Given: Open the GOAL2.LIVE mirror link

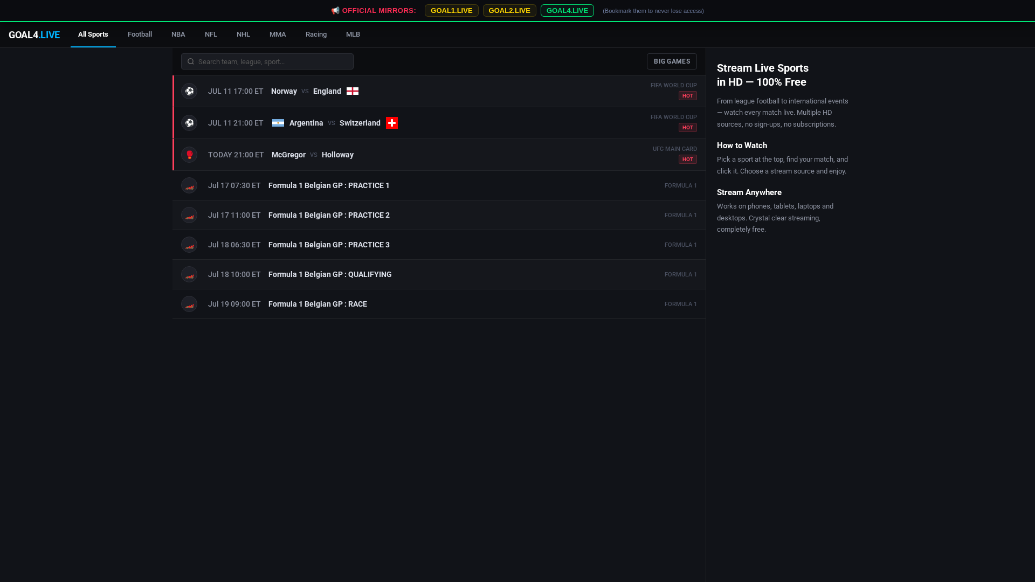Looking at the screenshot, I should point(509,11).
